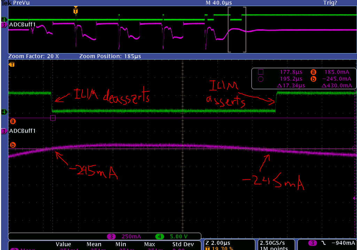
Task: Click the M 40.0µs timebase readout
Action: pos(219,3)
